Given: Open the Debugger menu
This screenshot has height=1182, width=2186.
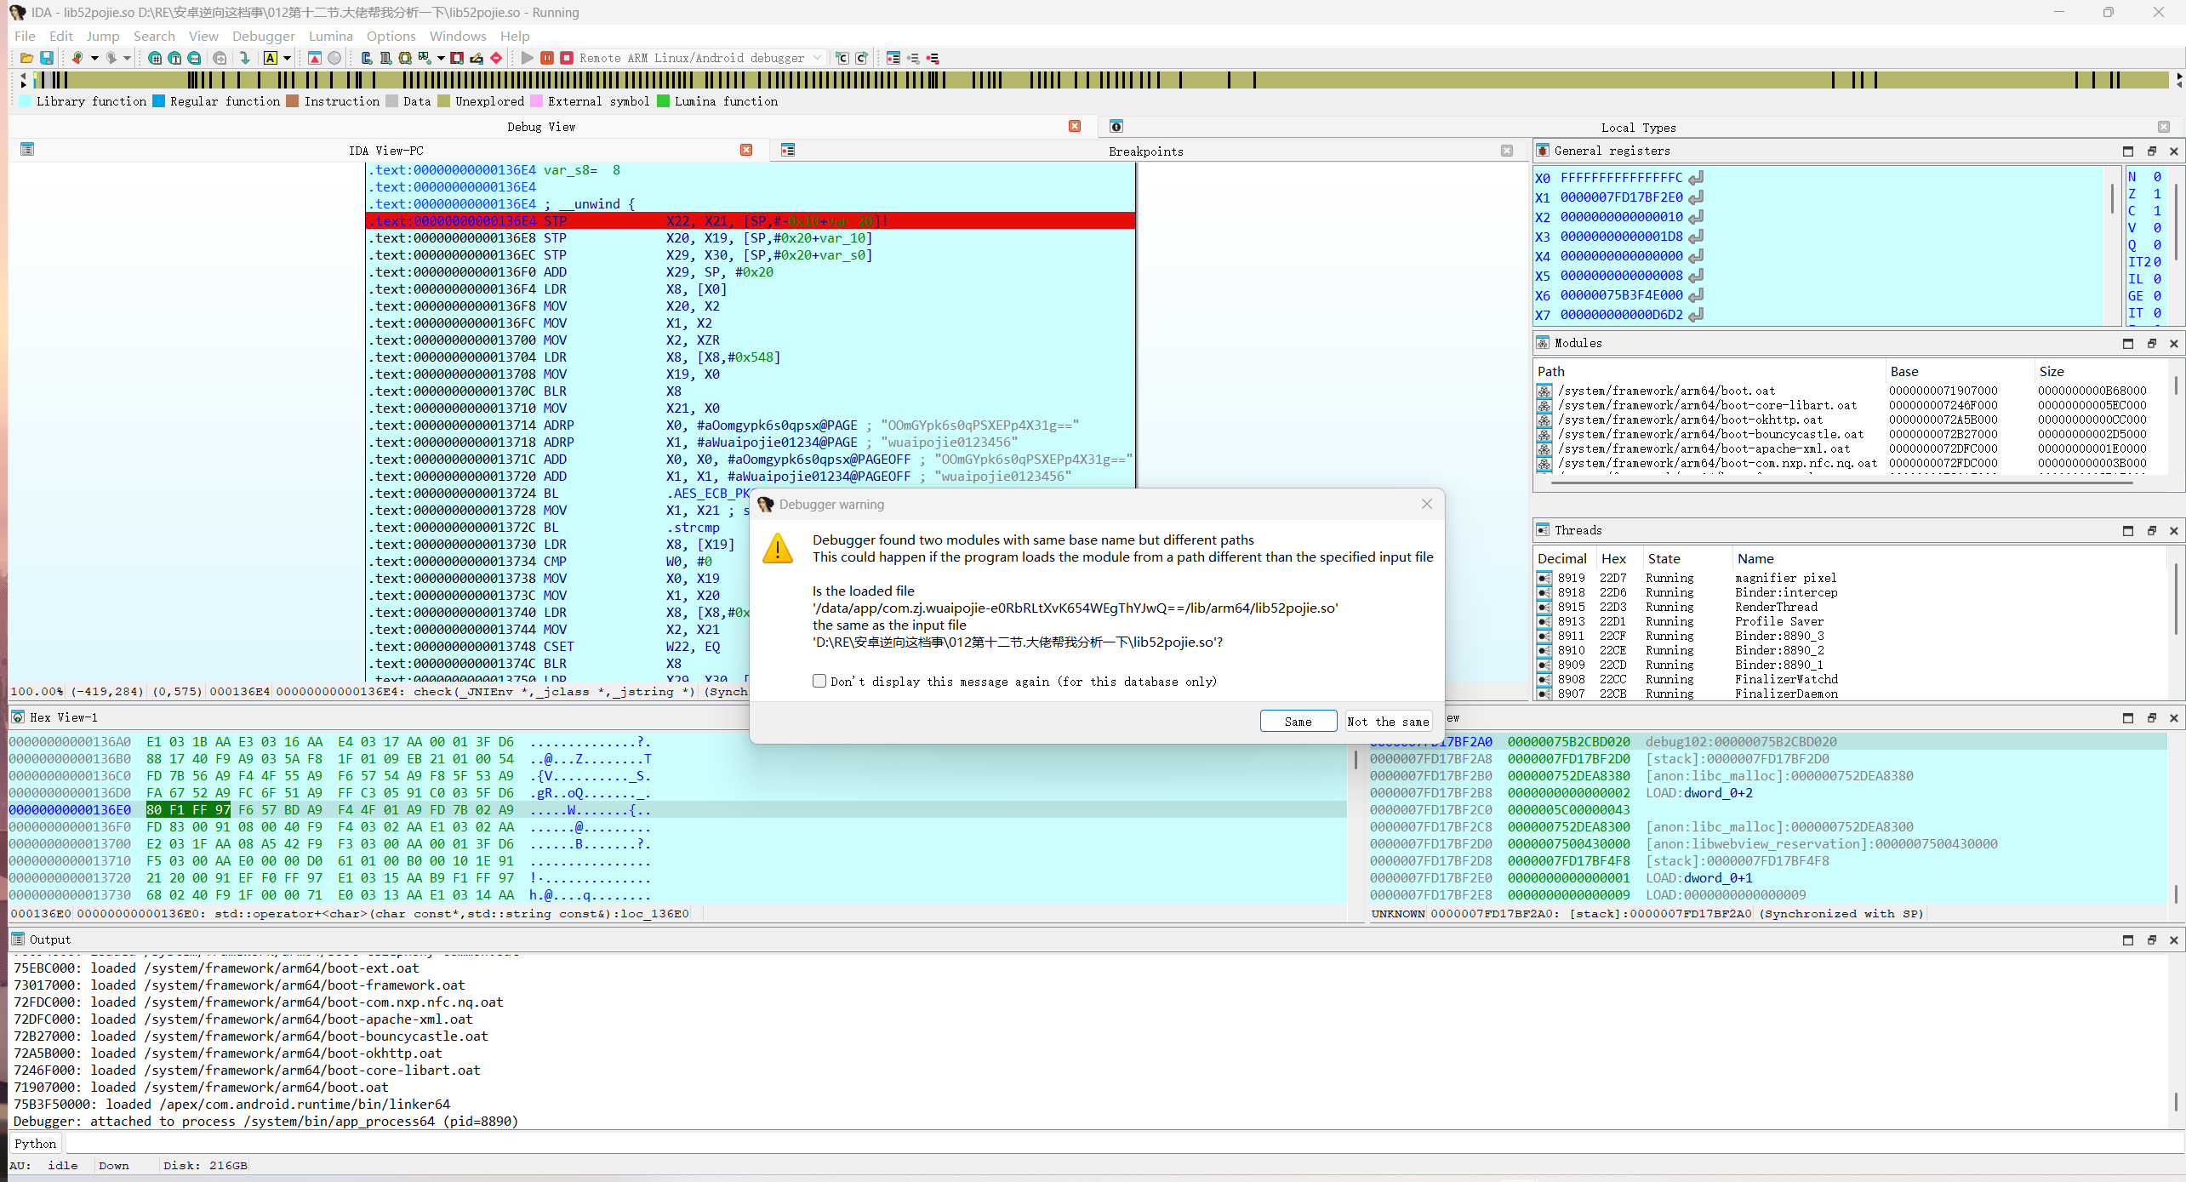Looking at the screenshot, I should (263, 36).
